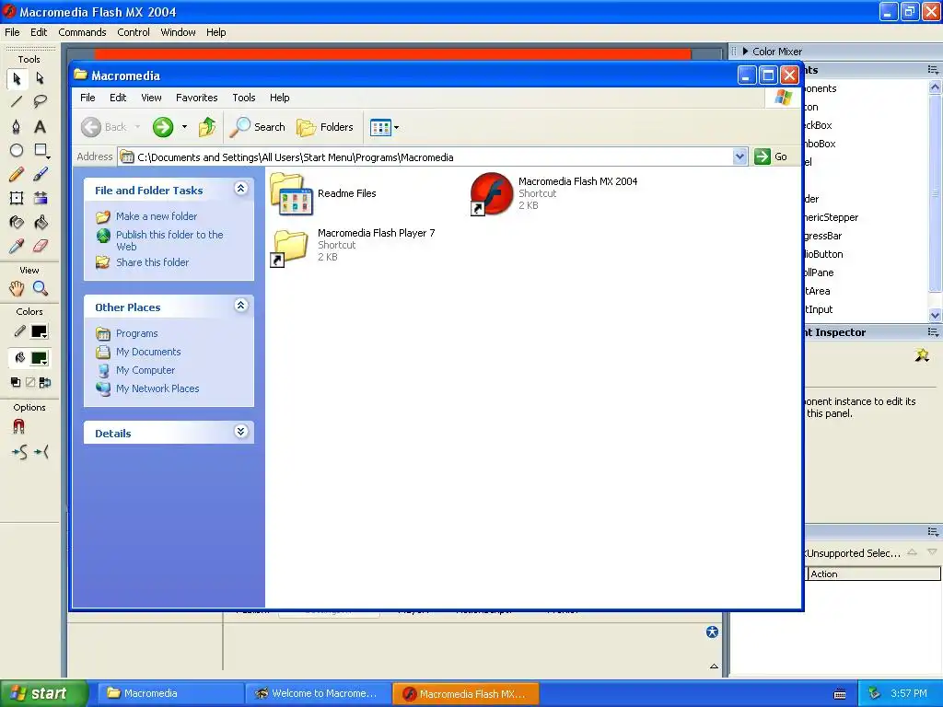Image resolution: width=943 pixels, height=707 pixels.
Task: Open Window menu in Flash
Action: 178,32
